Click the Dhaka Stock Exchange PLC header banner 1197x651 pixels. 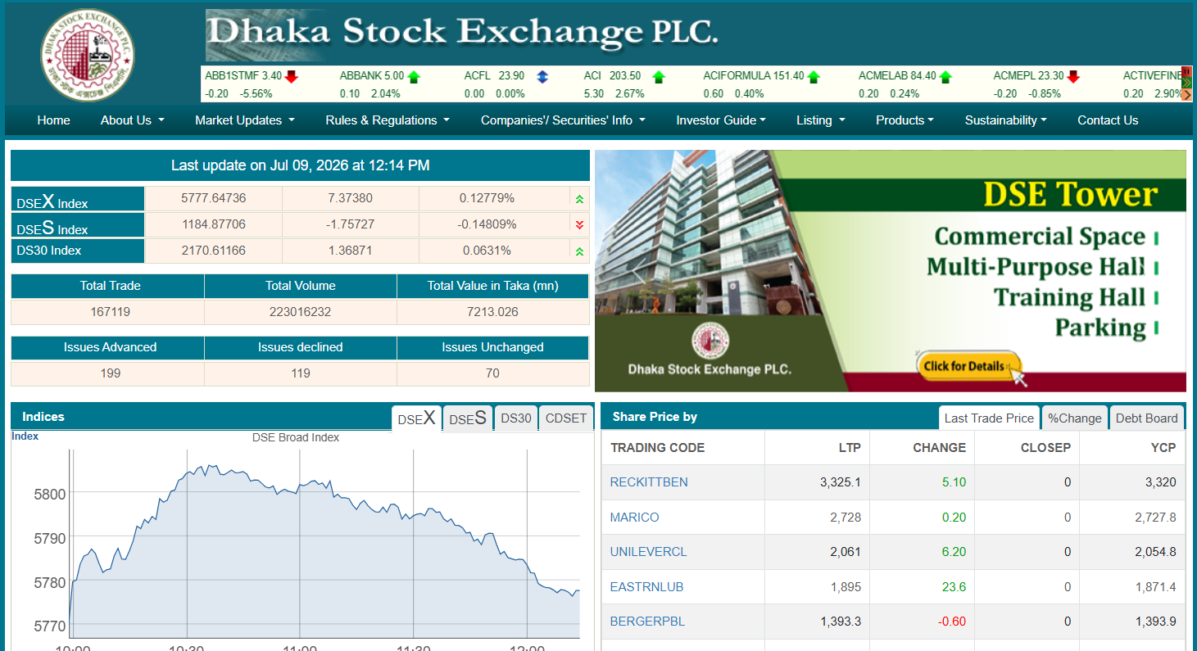462,35
